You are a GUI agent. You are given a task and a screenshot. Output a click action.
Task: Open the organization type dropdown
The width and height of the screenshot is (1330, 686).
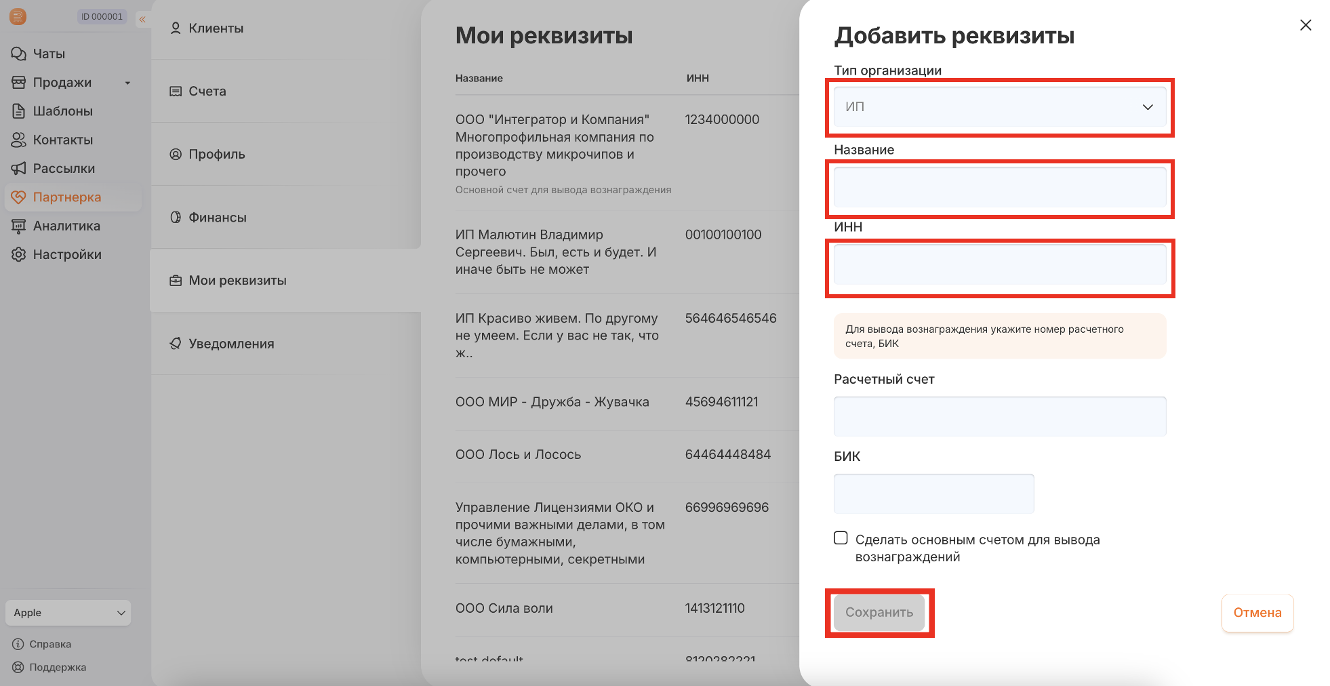(999, 107)
